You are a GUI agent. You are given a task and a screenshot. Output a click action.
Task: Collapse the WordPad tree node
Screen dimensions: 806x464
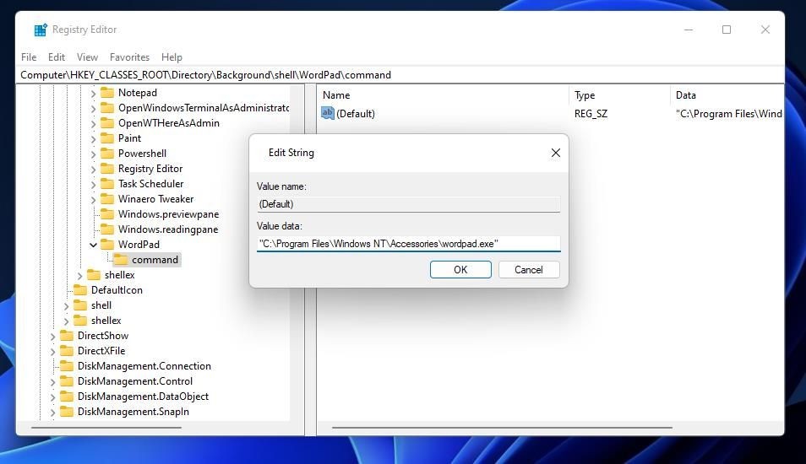pyautogui.click(x=93, y=245)
